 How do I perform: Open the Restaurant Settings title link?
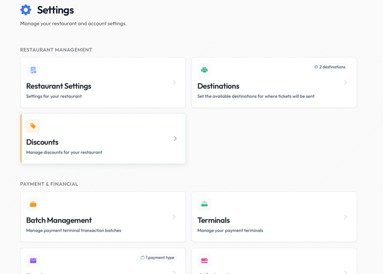[x=58, y=86]
